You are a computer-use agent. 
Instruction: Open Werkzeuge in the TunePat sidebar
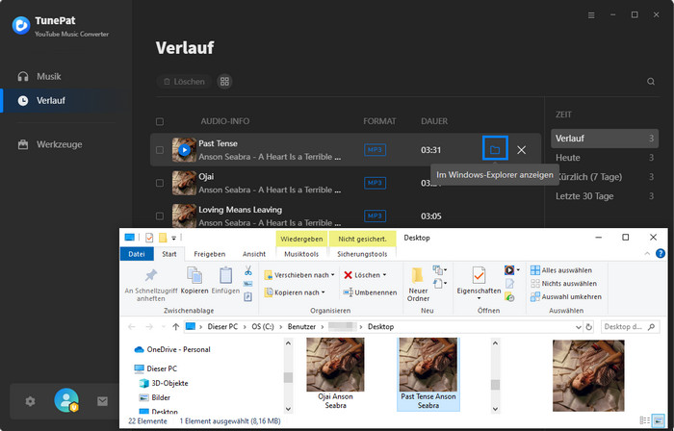click(49, 144)
